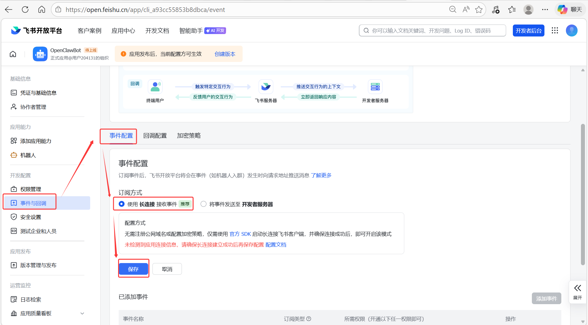The image size is (588, 325).
Task: Open 安全设置 in sidebar
Action: coord(30,217)
